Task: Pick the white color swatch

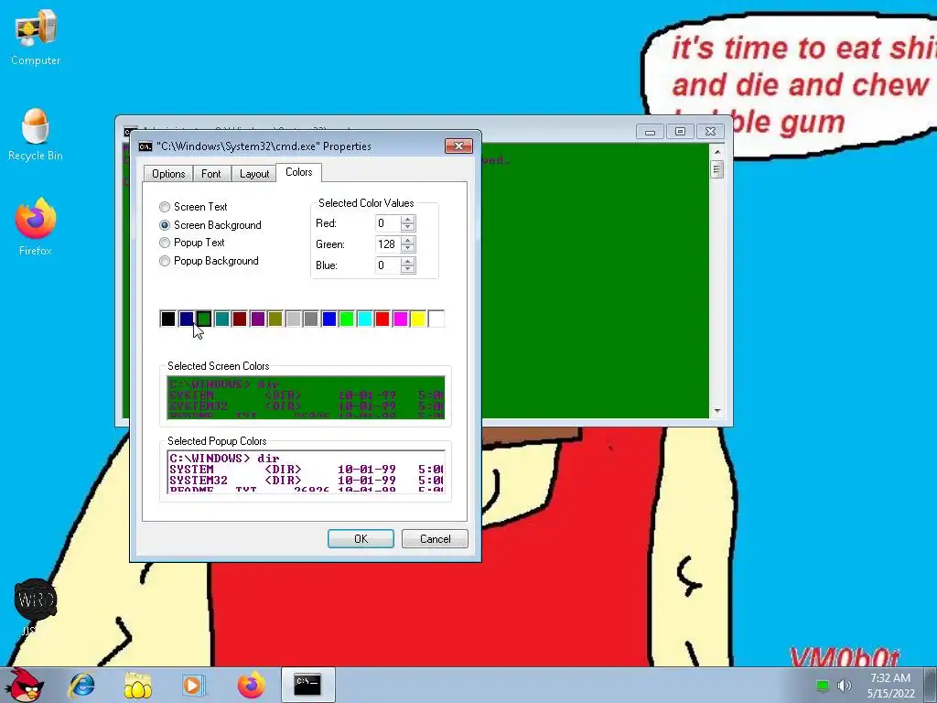Action: [436, 319]
